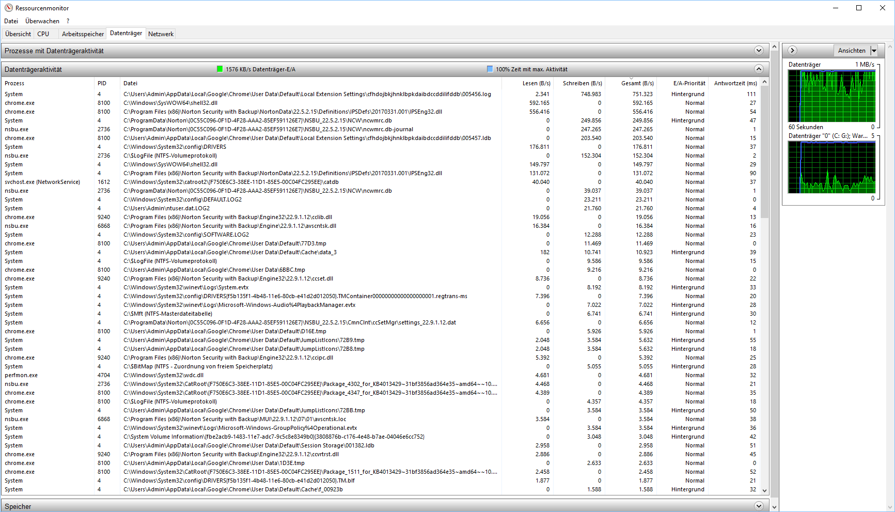Click the Ansichten button

[852, 51]
